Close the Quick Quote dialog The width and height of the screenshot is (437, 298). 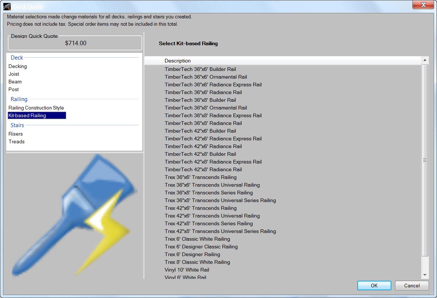tap(423, 5)
